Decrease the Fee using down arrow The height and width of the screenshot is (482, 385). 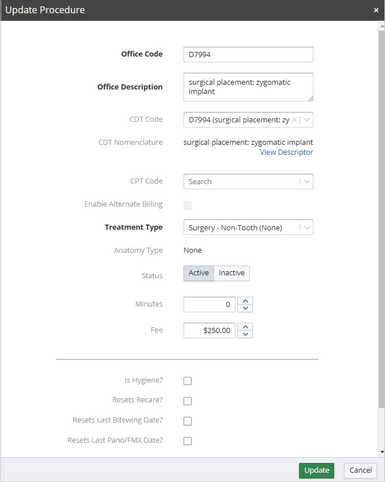245,334
